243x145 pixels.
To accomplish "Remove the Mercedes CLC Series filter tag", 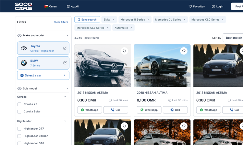I will [222, 20].
